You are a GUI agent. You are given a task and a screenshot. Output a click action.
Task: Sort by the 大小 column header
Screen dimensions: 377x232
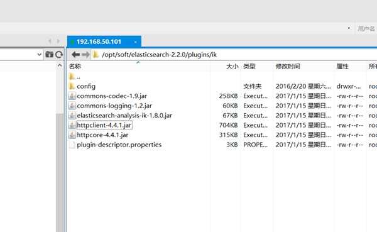click(x=232, y=67)
